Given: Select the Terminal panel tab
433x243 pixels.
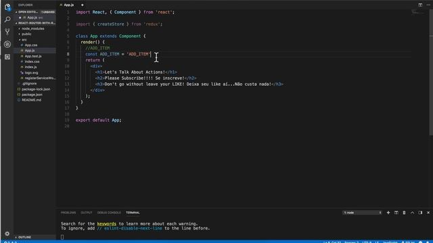Looking at the screenshot, I should click(133, 213).
